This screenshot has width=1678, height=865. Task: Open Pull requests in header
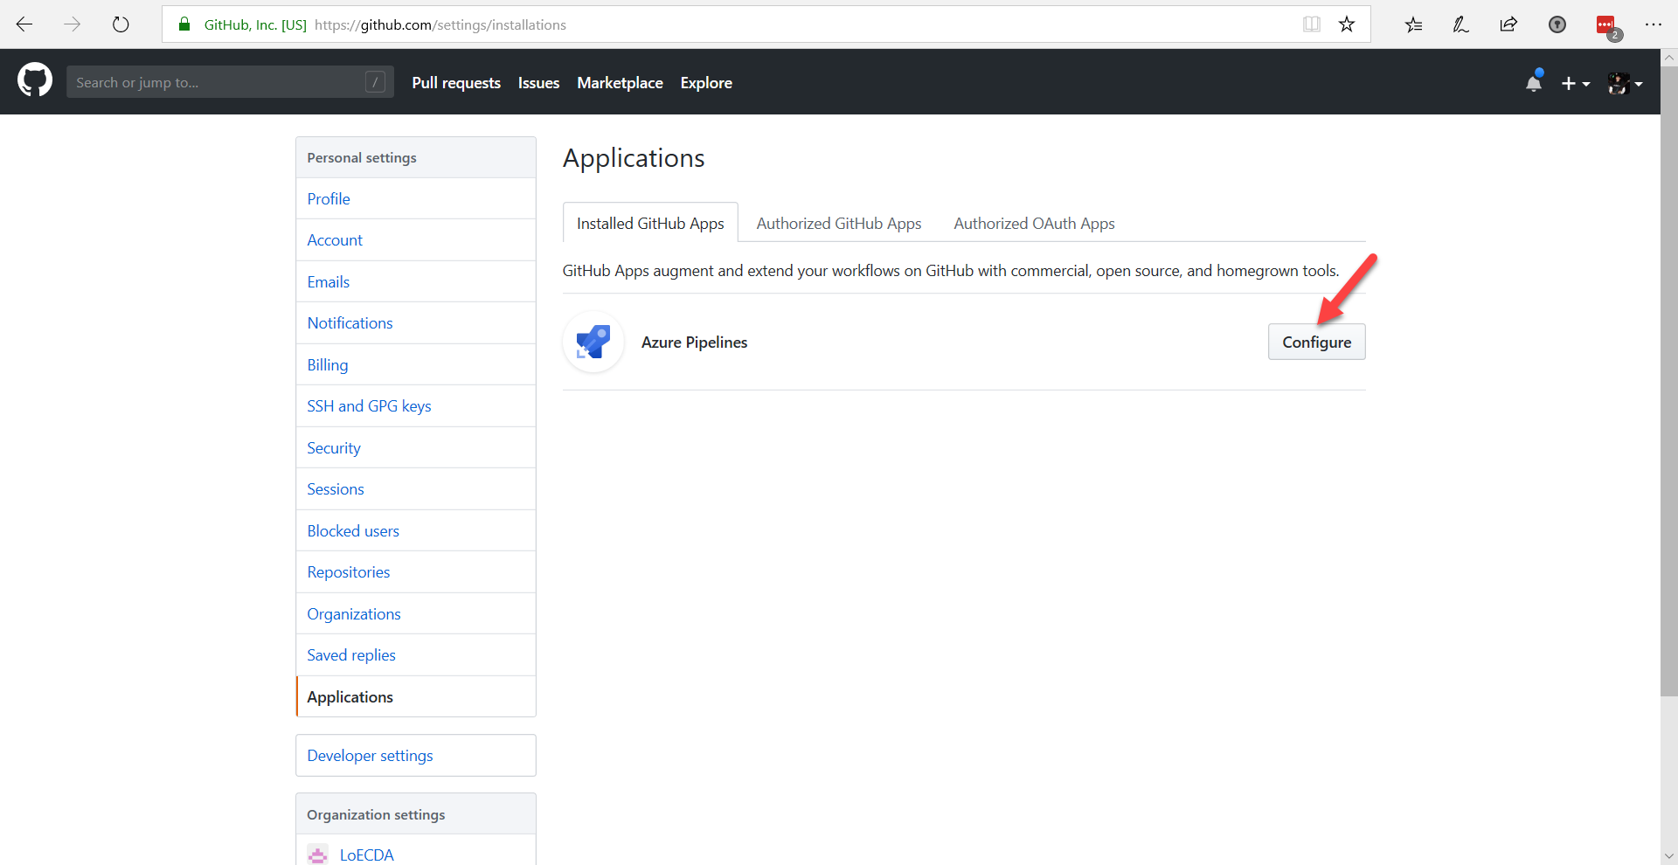tap(456, 83)
